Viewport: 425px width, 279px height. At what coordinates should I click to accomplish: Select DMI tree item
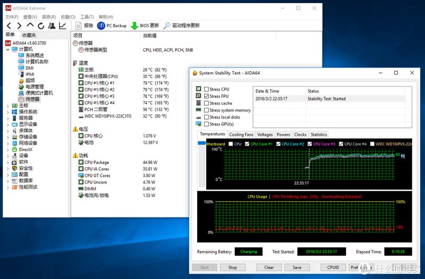point(30,68)
